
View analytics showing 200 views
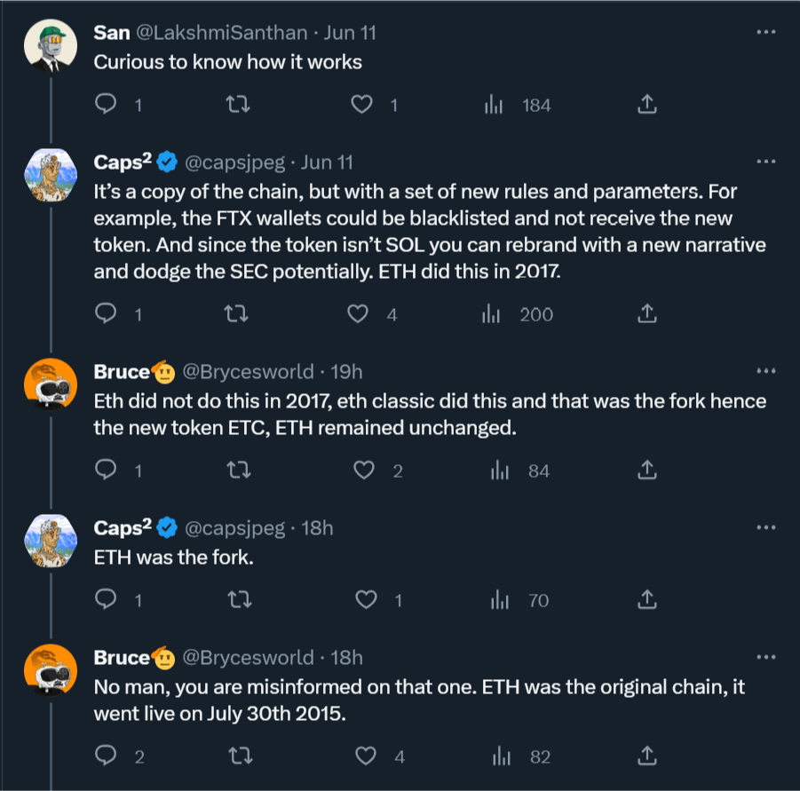pos(518,314)
